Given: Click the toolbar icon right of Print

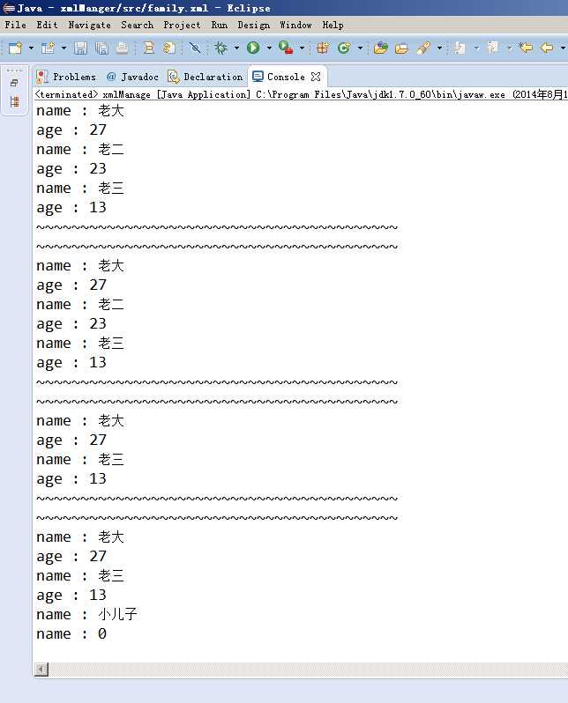Looking at the screenshot, I should tap(149, 48).
